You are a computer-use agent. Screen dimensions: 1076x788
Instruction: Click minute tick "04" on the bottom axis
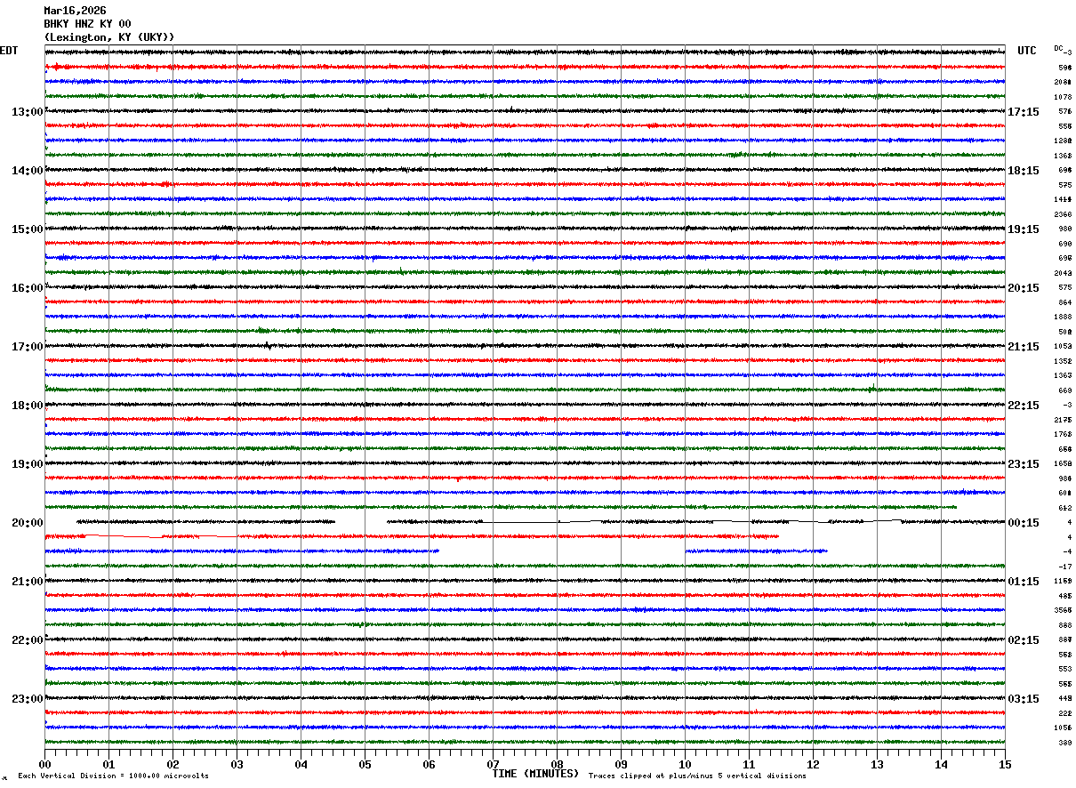301,764
